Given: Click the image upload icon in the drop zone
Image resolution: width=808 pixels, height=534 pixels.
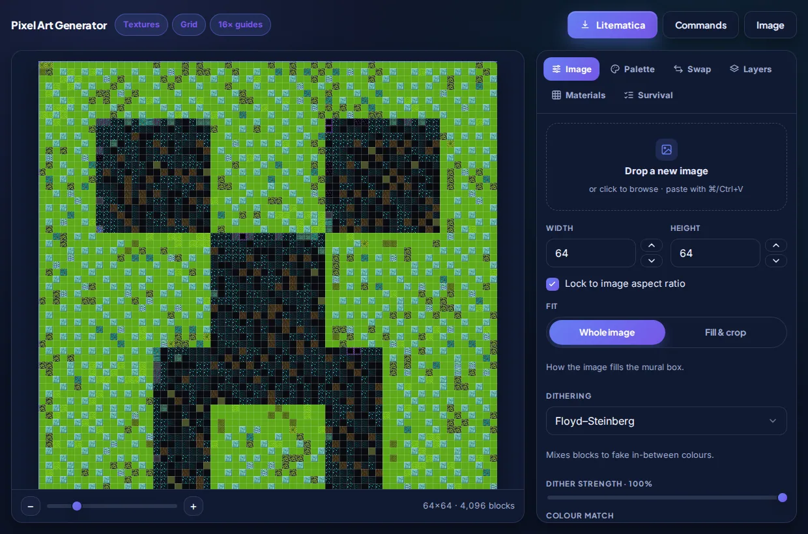Looking at the screenshot, I should coord(667,150).
